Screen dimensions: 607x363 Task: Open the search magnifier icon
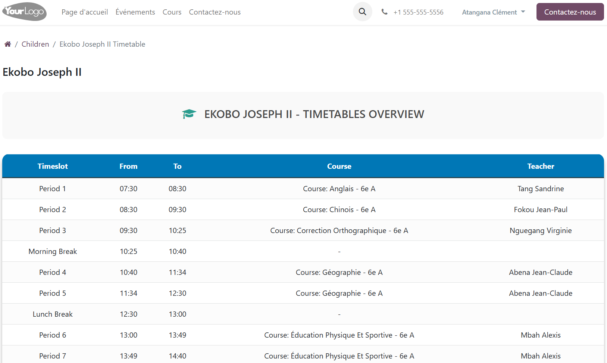click(x=362, y=12)
